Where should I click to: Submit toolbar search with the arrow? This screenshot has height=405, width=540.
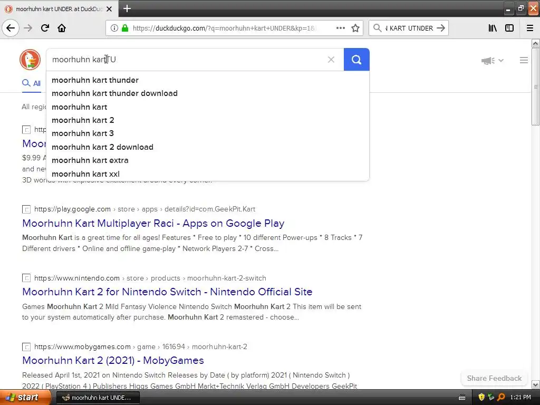[x=441, y=28]
